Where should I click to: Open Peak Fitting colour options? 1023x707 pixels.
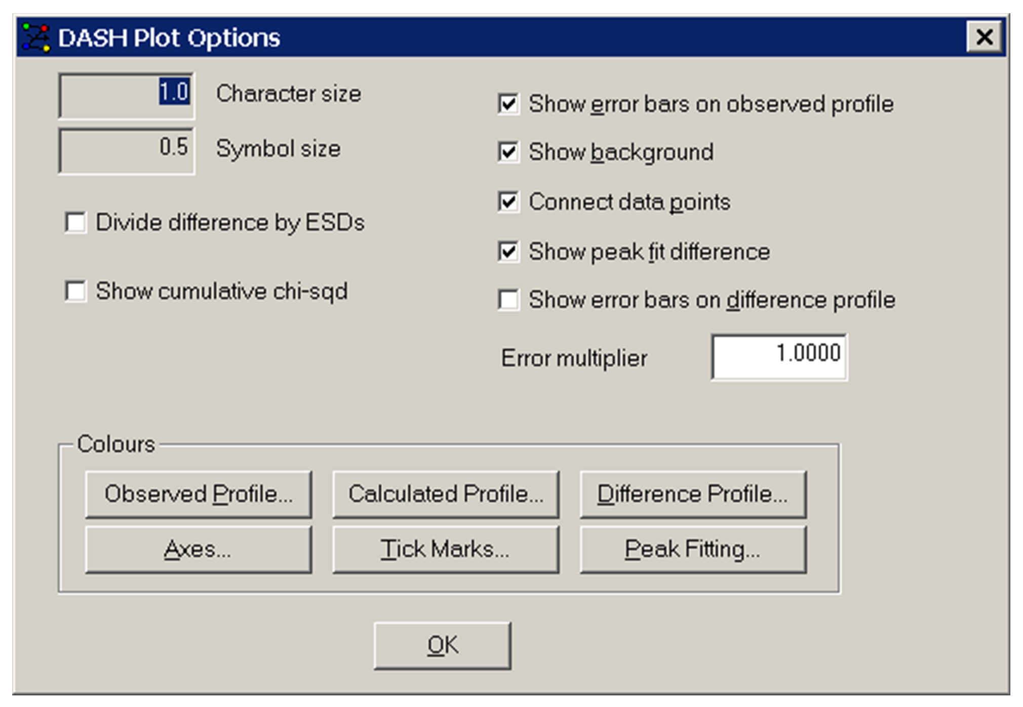pos(693,549)
